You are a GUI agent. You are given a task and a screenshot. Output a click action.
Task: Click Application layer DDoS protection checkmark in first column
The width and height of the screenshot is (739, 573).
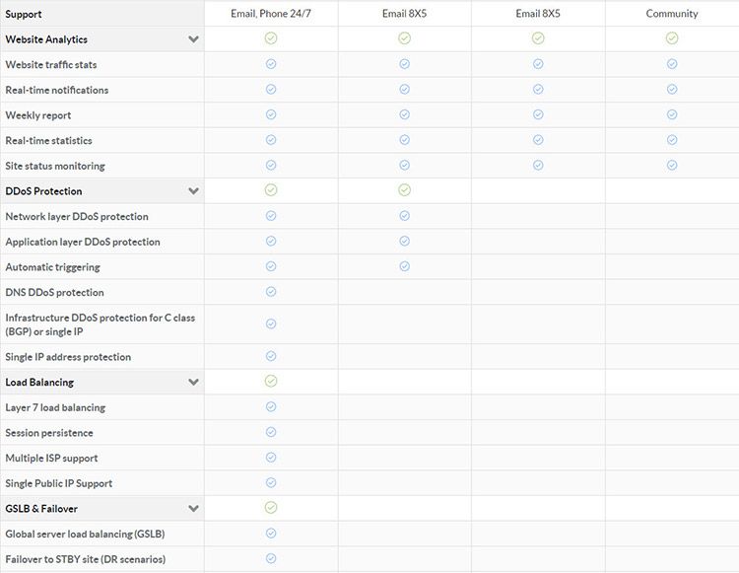271,241
